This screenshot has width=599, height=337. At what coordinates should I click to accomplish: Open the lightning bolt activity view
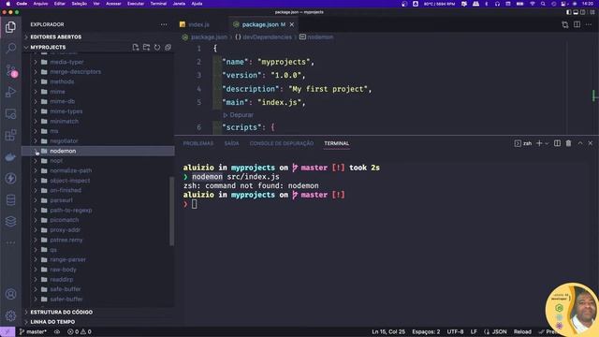click(x=10, y=179)
